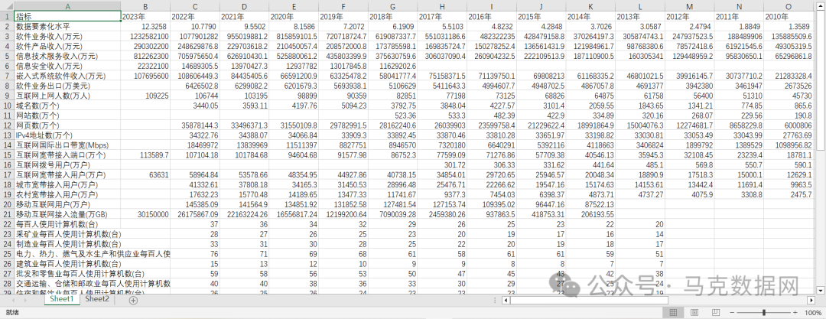
Task: Select cell 互联网上网人数(万人)
Action: click(67, 96)
